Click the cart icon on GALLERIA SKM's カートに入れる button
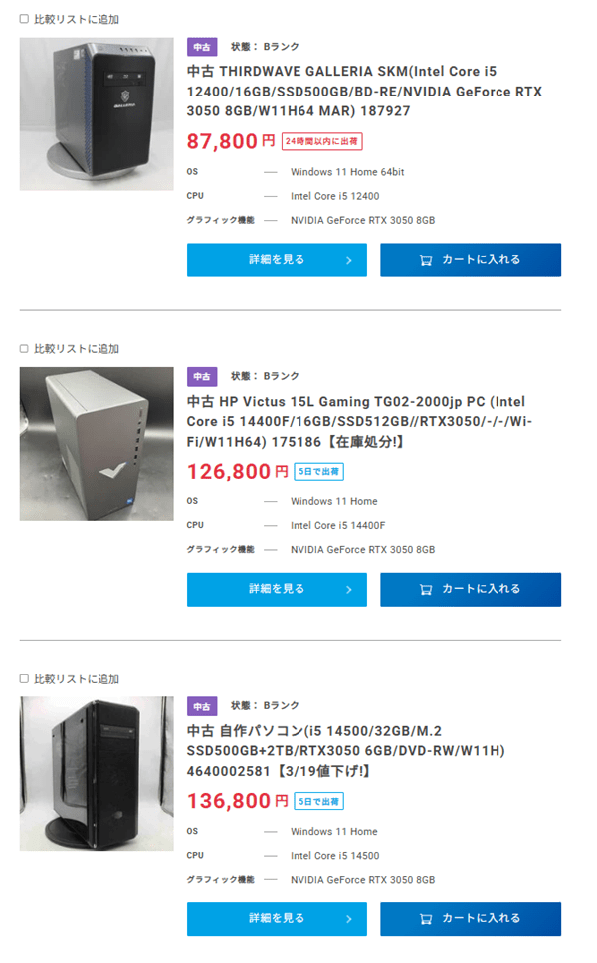Viewport: 597px width, 963px height. (424, 259)
